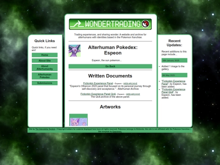
Task: Click the Espeon portrait image
Action: (75, 51)
